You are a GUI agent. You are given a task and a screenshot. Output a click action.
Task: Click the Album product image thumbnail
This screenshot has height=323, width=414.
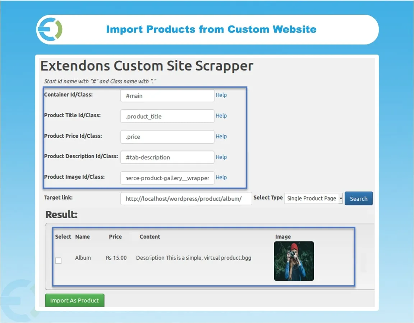294,261
